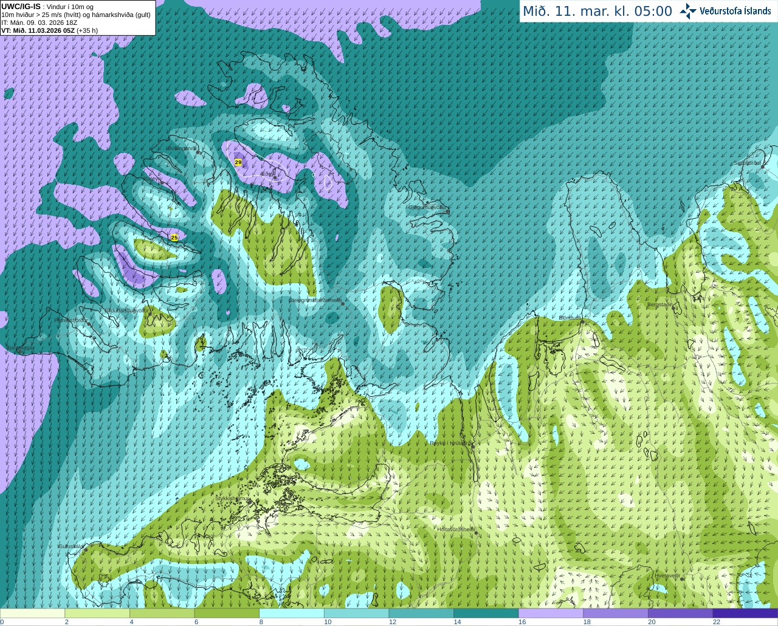Click the Patreksfjörður station label

[71, 320]
